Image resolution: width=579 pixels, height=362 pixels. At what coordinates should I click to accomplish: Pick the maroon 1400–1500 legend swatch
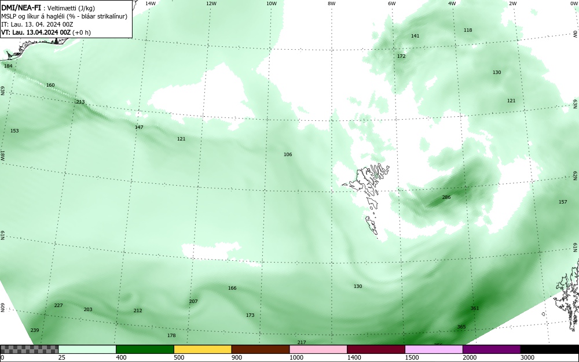click(376, 349)
